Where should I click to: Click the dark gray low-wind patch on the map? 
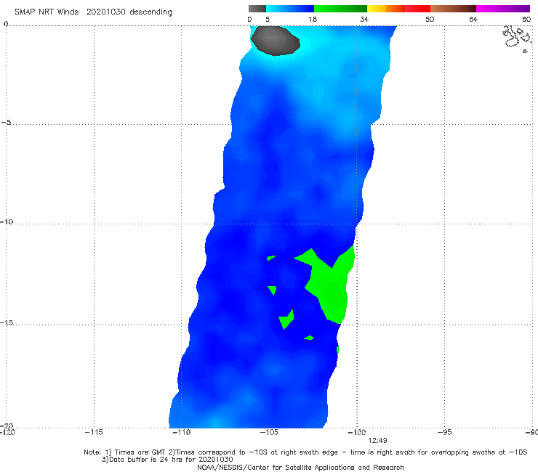click(x=276, y=41)
